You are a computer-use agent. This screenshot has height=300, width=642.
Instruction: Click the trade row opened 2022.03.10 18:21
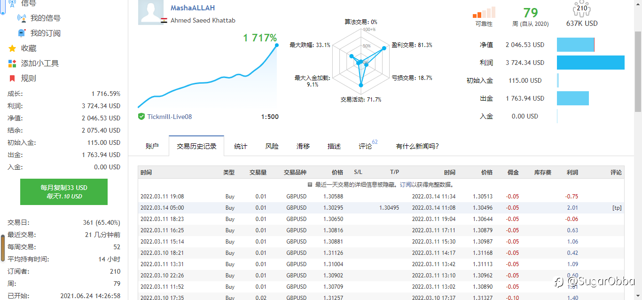(381, 253)
